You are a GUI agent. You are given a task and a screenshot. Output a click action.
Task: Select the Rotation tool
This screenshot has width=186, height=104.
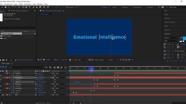(x=13, y=7)
